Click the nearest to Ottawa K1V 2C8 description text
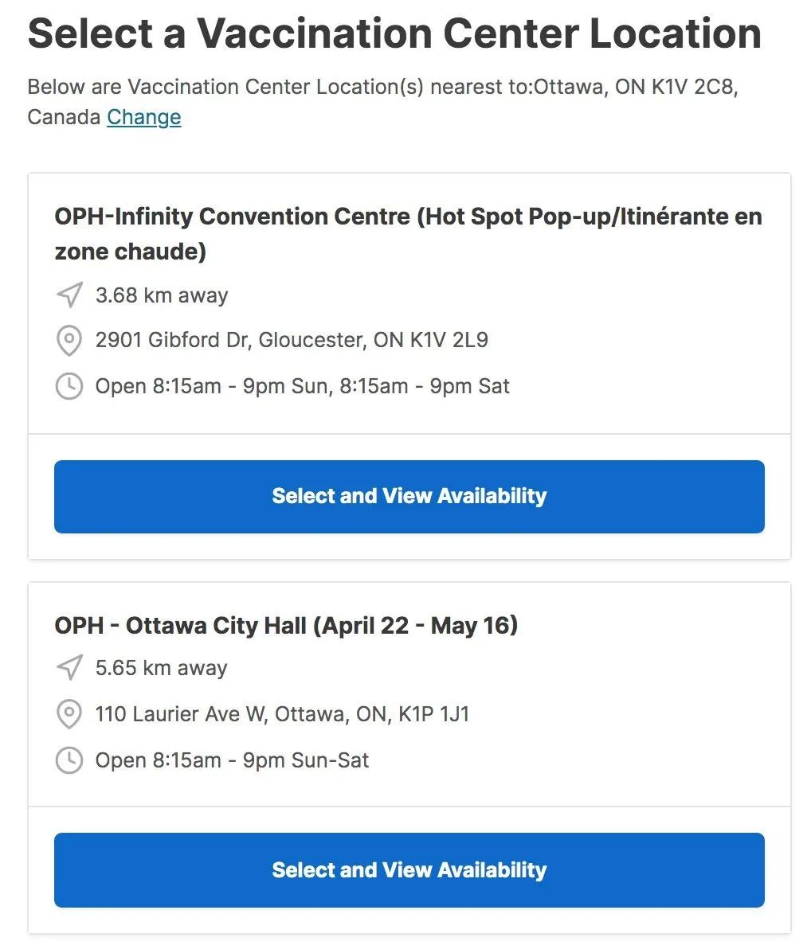 coord(382,102)
